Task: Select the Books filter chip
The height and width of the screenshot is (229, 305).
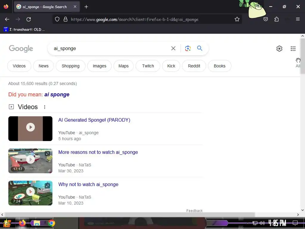Action: coord(220,66)
